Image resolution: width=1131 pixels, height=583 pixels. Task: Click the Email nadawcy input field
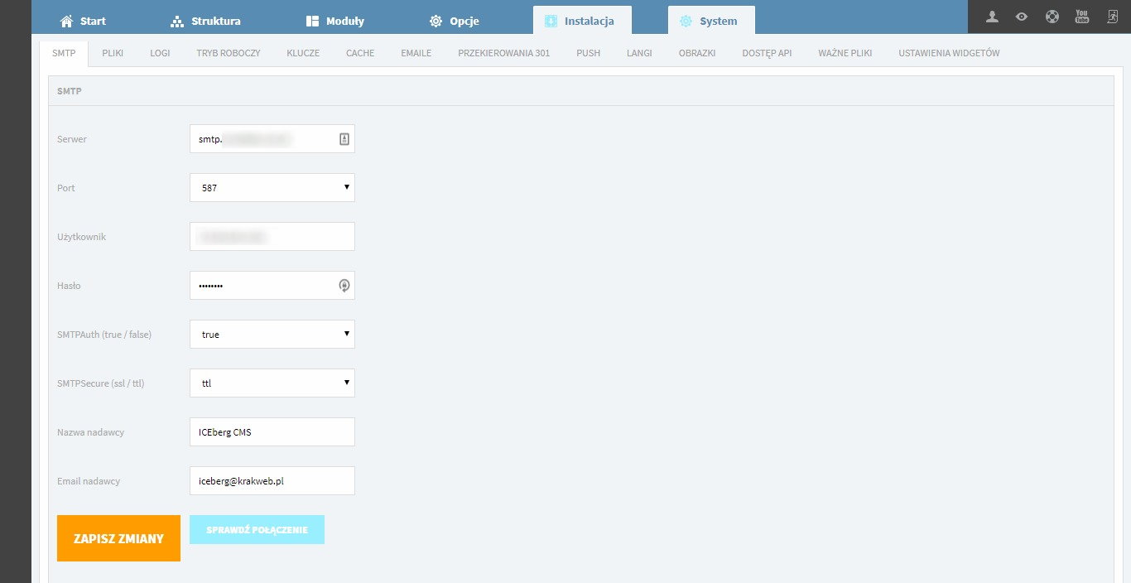272,481
